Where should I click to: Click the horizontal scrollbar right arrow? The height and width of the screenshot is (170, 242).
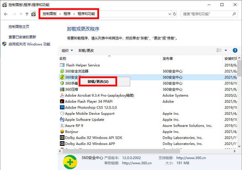(x=235, y=151)
